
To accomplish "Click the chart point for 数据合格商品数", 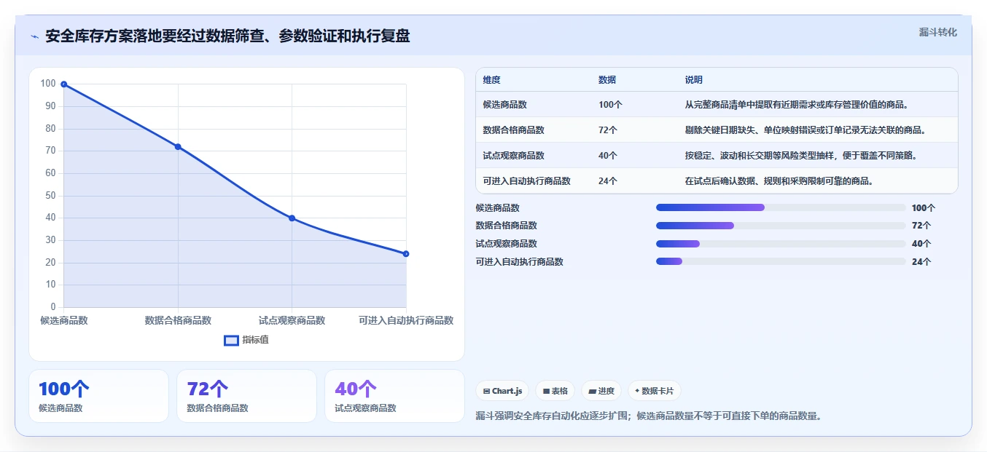I will tap(178, 147).
